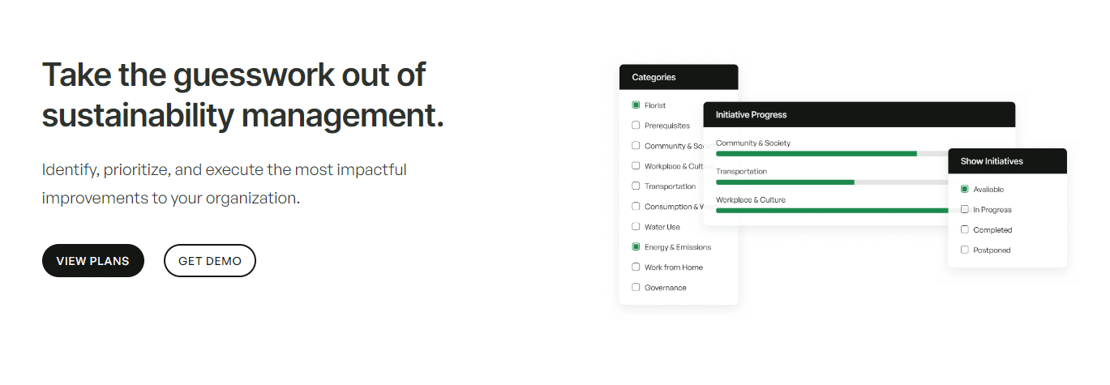Image resolution: width=1110 pixels, height=385 pixels.
Task: Select the Transportation category checkbox
Action: 636,186
